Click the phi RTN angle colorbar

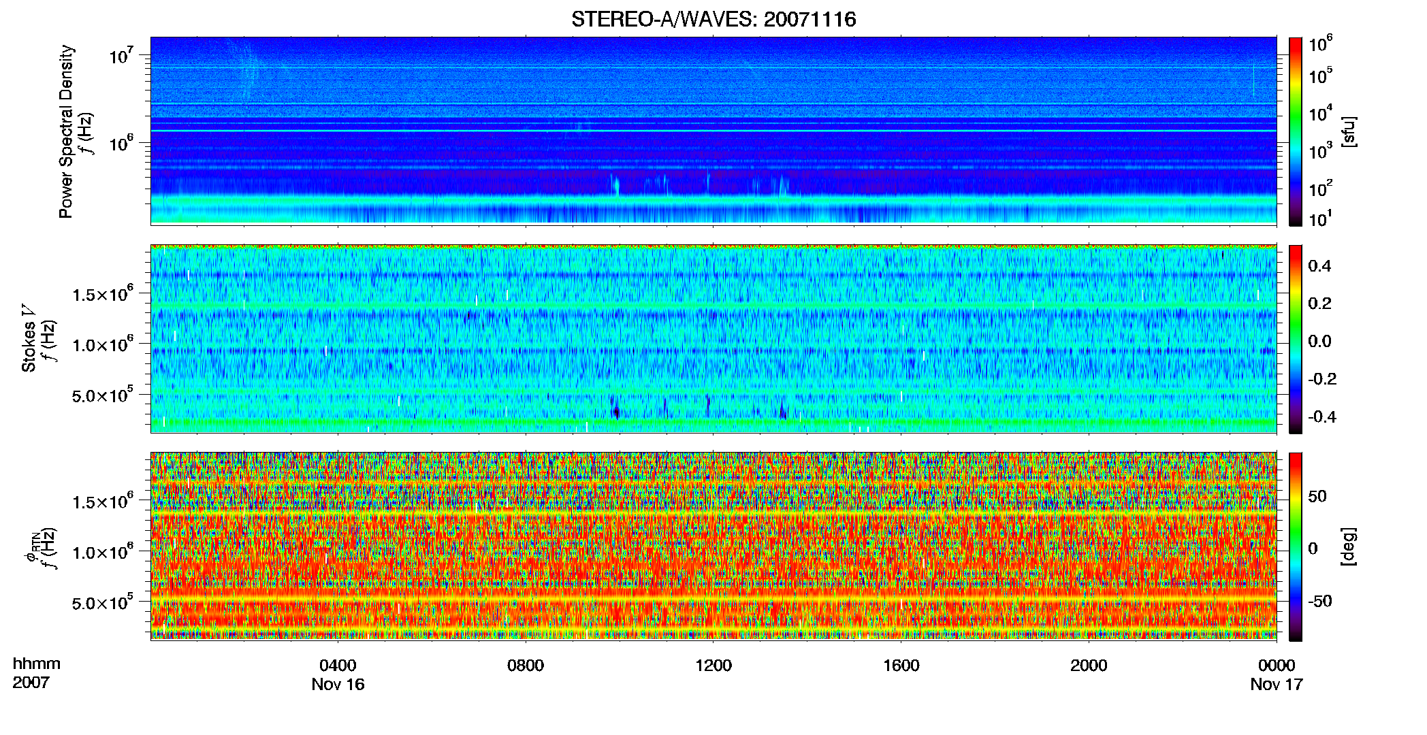pyautogui.click(x=1296, y=546)
